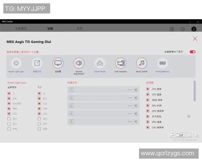Uncheck the GPU 温度 checkbox

(x=148, y=122)
